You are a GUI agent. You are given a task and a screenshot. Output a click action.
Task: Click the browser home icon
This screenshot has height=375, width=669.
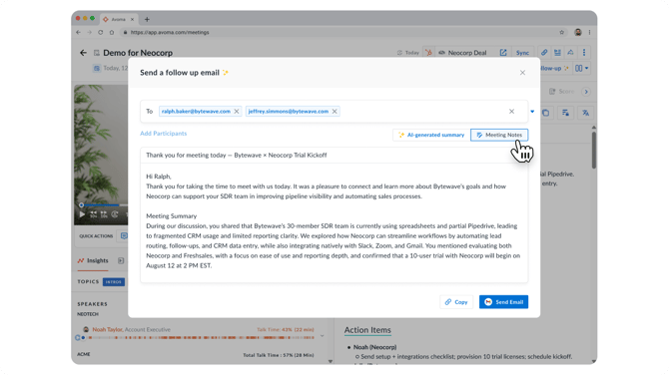click(112, 32)
